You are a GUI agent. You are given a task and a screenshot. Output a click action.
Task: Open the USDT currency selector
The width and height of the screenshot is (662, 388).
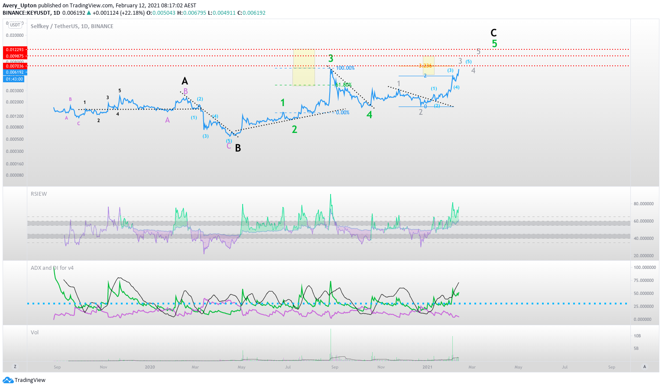pyautogui.click(x=15, y=25)
